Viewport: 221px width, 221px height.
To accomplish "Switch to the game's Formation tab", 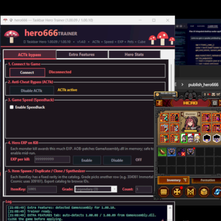I will (x=206, y=180).
